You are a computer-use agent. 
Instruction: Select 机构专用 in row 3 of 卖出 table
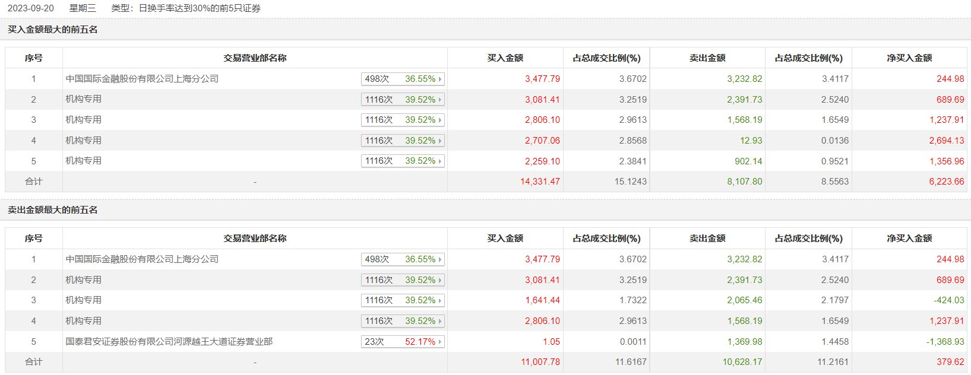pos(84,300)
